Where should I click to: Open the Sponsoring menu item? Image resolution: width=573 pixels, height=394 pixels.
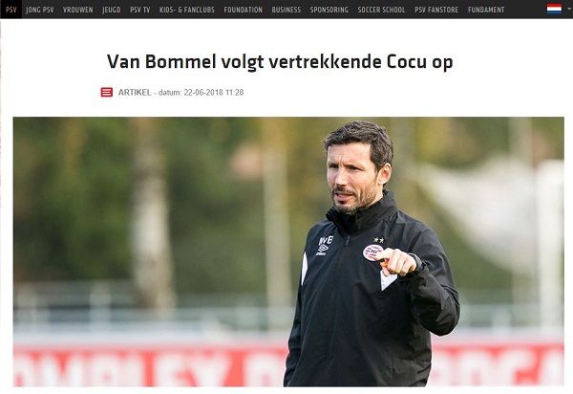pos(329,10)
